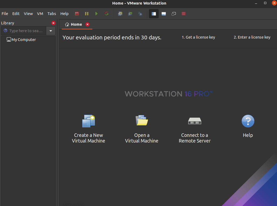
Task: Click the Get a license key link
Action: (198, 37)
